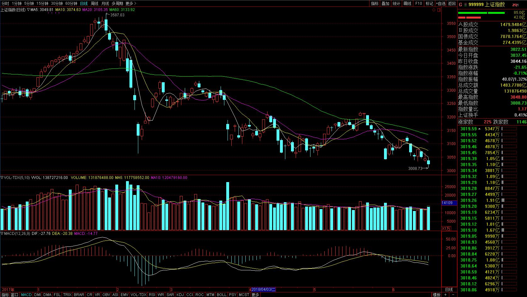Image resolution: width=527 pixels, height=297 pixels.
Task: Click the +自选 add to watchlist button
Action: [x=441, y=3]
